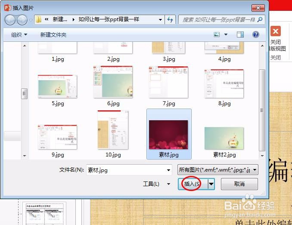
Task: Expand the 插入 button split arrow
Action: point(211,184)
